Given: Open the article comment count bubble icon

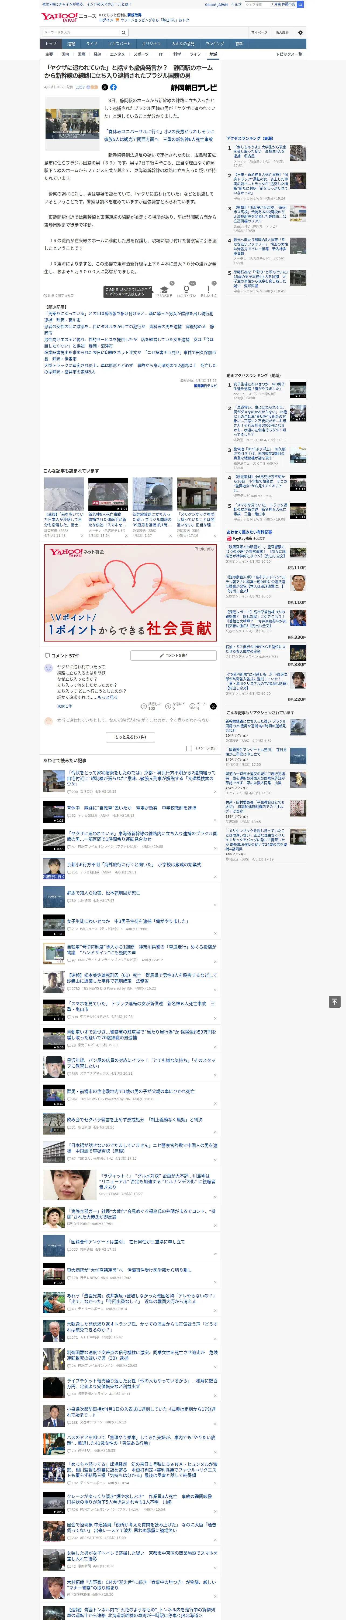Looking at the screenshot, I should pos(78,87).
